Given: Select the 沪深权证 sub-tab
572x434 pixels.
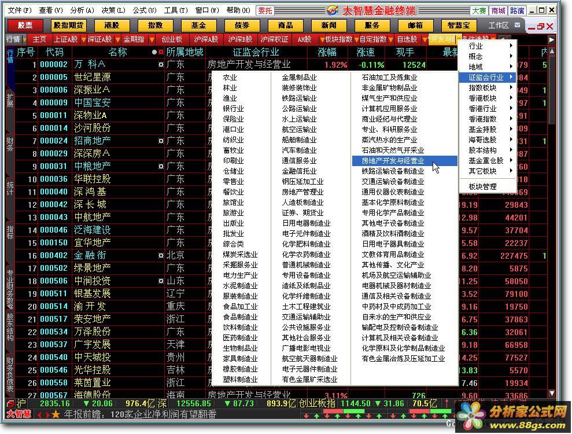Looking at the screenshot, I should point(274,39).
